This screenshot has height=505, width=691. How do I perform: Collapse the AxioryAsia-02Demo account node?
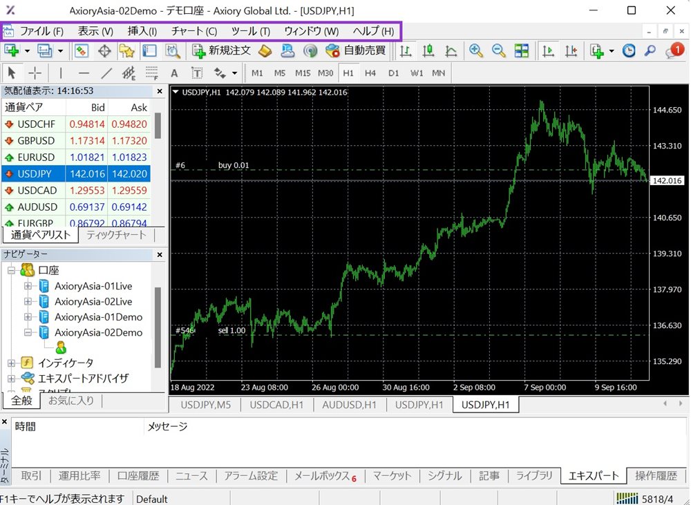point(28,332)
